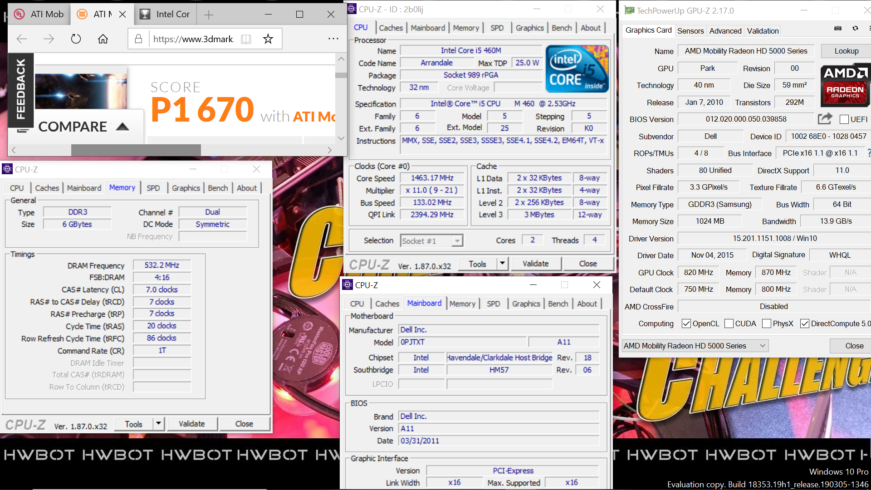Viewport: 871px width, 490px height.
Task: Collapse the COMPARE panel arrow
Action: point(122,127)
